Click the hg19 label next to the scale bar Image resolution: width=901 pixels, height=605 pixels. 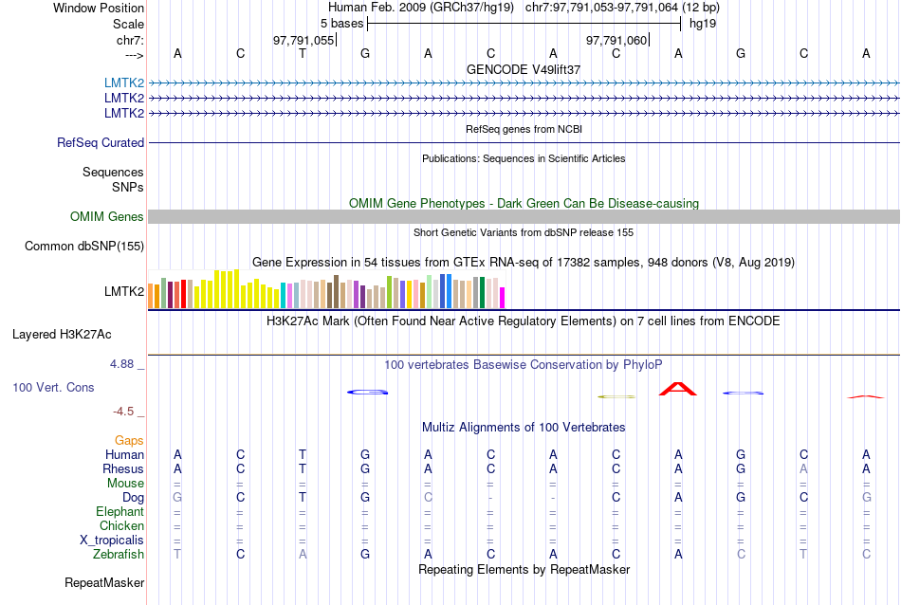click(x=703, y=24)
